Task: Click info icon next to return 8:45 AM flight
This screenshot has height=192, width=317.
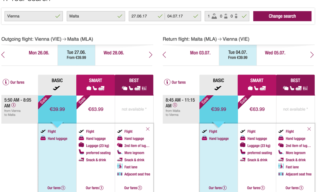Action: pos(175,105)
